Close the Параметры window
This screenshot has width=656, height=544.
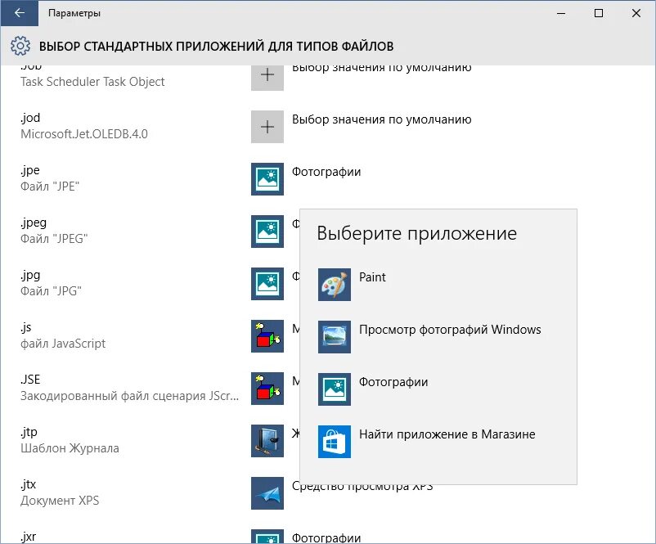point(636,13)
